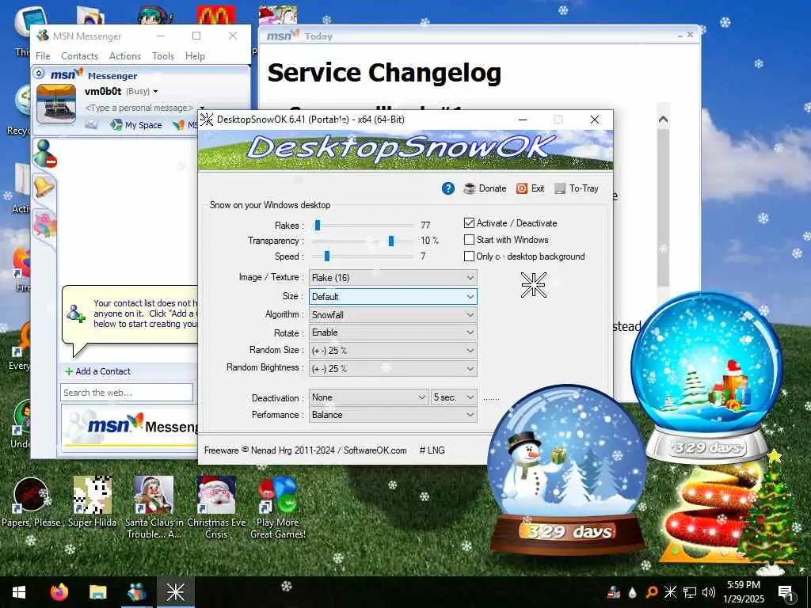Click the orange magnifier tray icon
The width and height of the screenshot is (811, 608).
pos(652,592)
